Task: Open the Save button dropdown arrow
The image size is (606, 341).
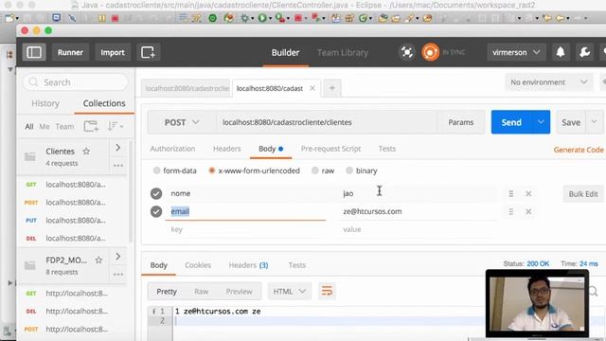Action: [595, 122]
